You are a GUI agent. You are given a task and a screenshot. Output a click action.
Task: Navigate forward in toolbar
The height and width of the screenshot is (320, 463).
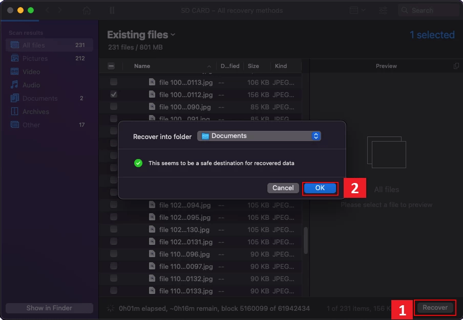pos(60,10)
